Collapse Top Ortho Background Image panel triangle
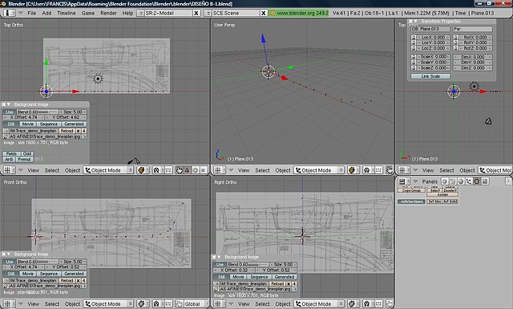 point(9,104)
